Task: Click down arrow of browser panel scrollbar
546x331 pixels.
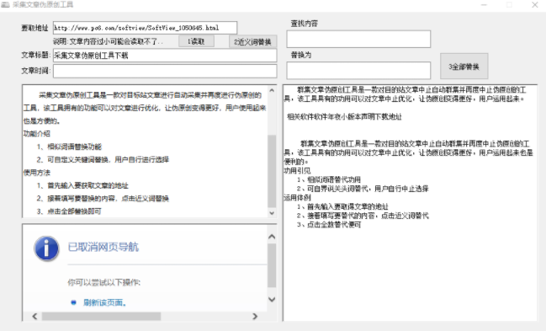Action: point(272,299)
